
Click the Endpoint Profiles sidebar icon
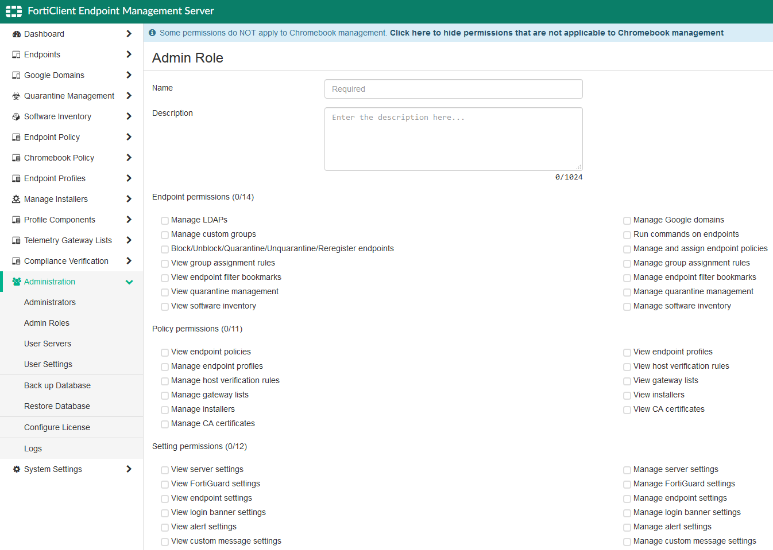[17, 179]
